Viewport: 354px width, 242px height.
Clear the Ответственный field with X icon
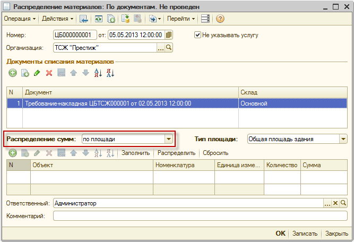point(335,203)
